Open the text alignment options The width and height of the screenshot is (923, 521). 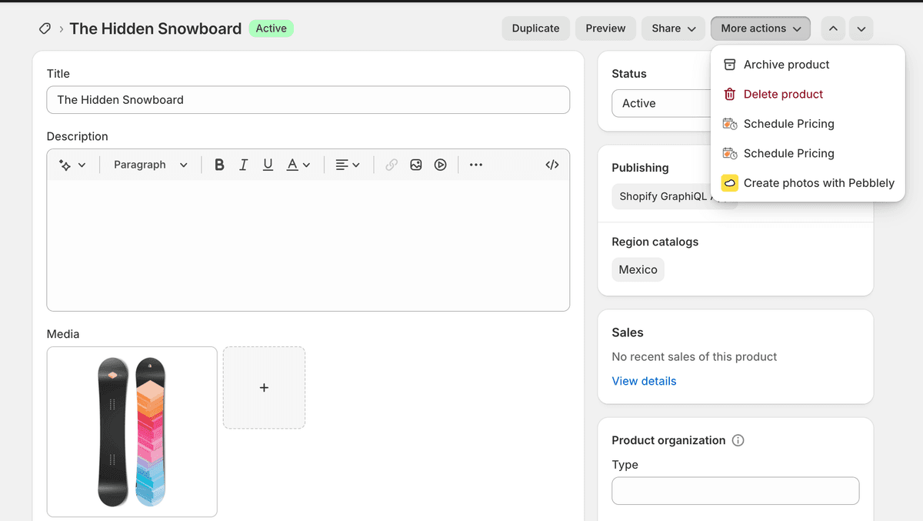[348, 165]
